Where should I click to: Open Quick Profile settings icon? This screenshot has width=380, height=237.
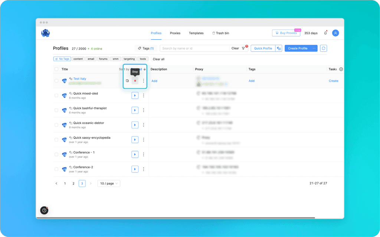(279, 48)
